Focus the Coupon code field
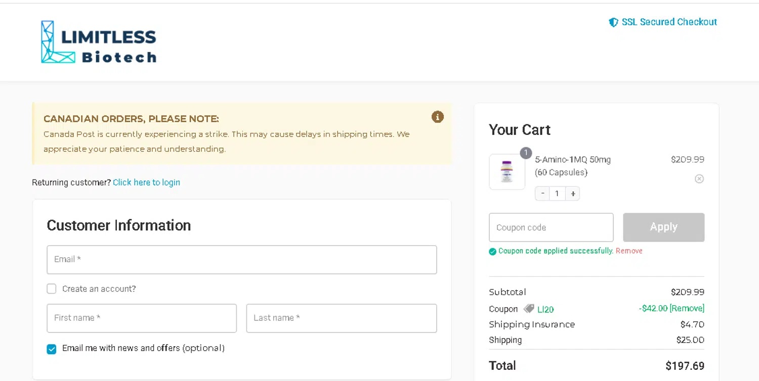 [551, 227]
